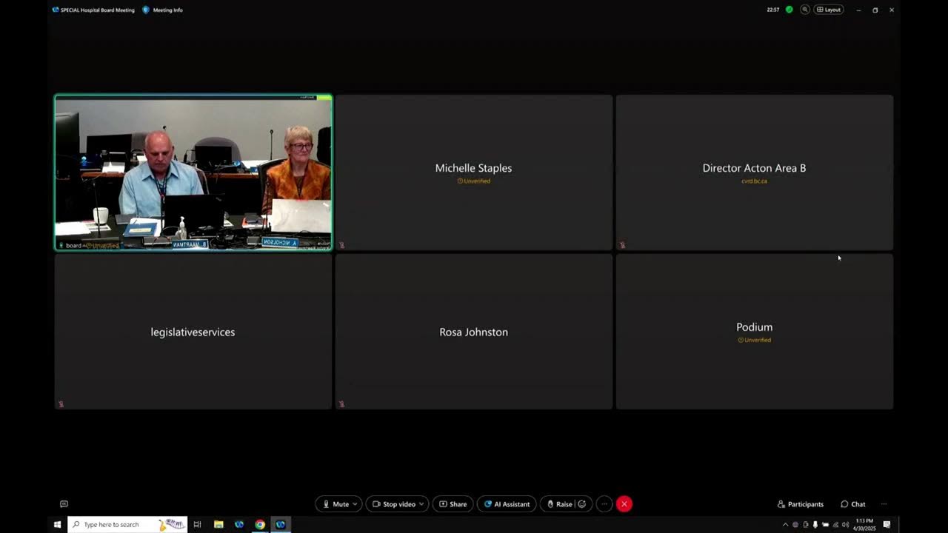Toggle closed captions icon at bottom left
The image size is (948, 533).
(64, 504)
